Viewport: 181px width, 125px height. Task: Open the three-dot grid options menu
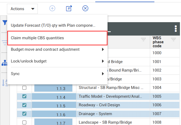(175, 29)
